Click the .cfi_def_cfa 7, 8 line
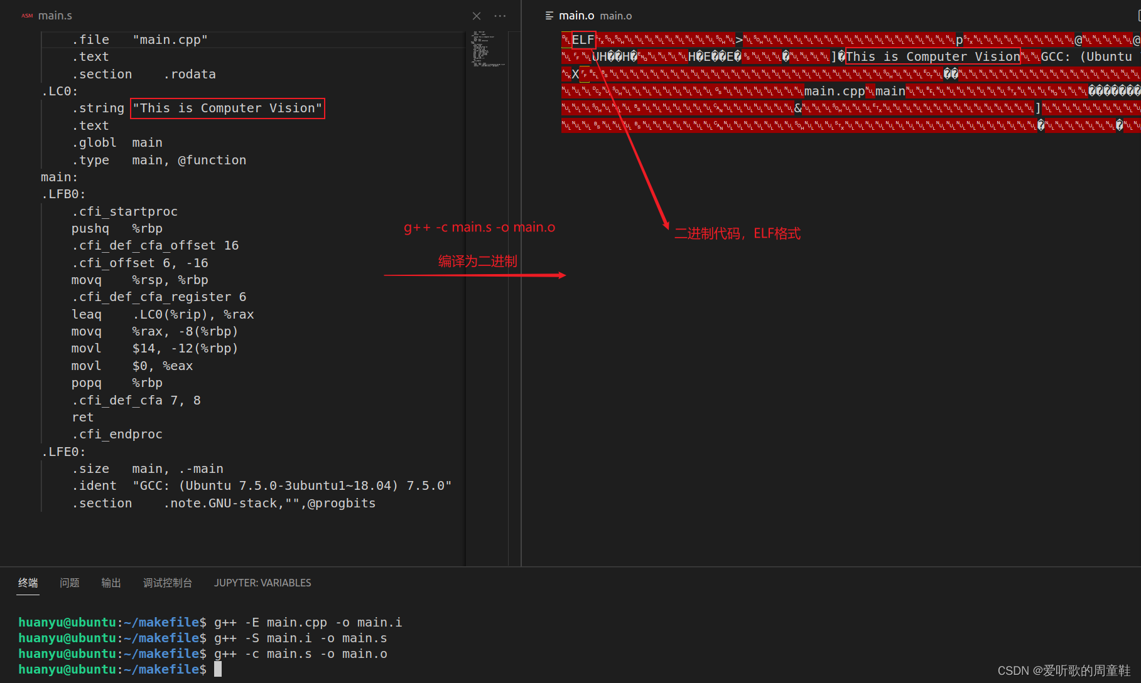 (x=136, y=400)
